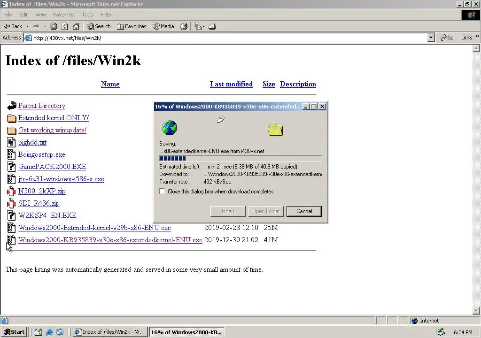
Task: Click the Edit page toolbar icon
Action: click(198, 26)
